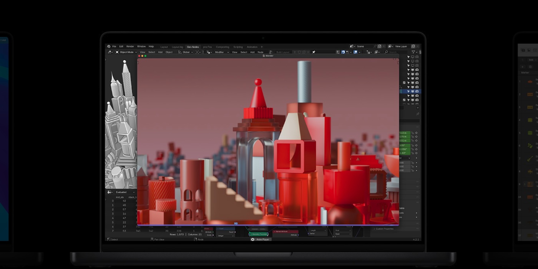Click the add workspace plus icon
Viewport: 538px width, 269px height.
pos(262,47)
